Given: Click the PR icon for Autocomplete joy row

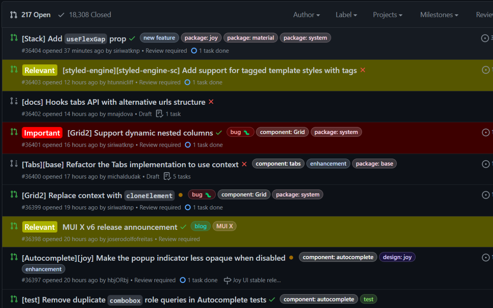Looking at the screenshot, I should click(x=14, y=257).
